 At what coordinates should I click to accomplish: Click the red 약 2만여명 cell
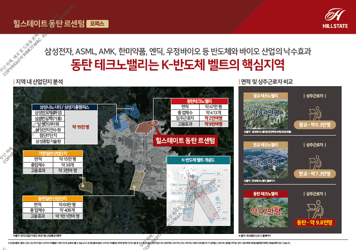214,118
